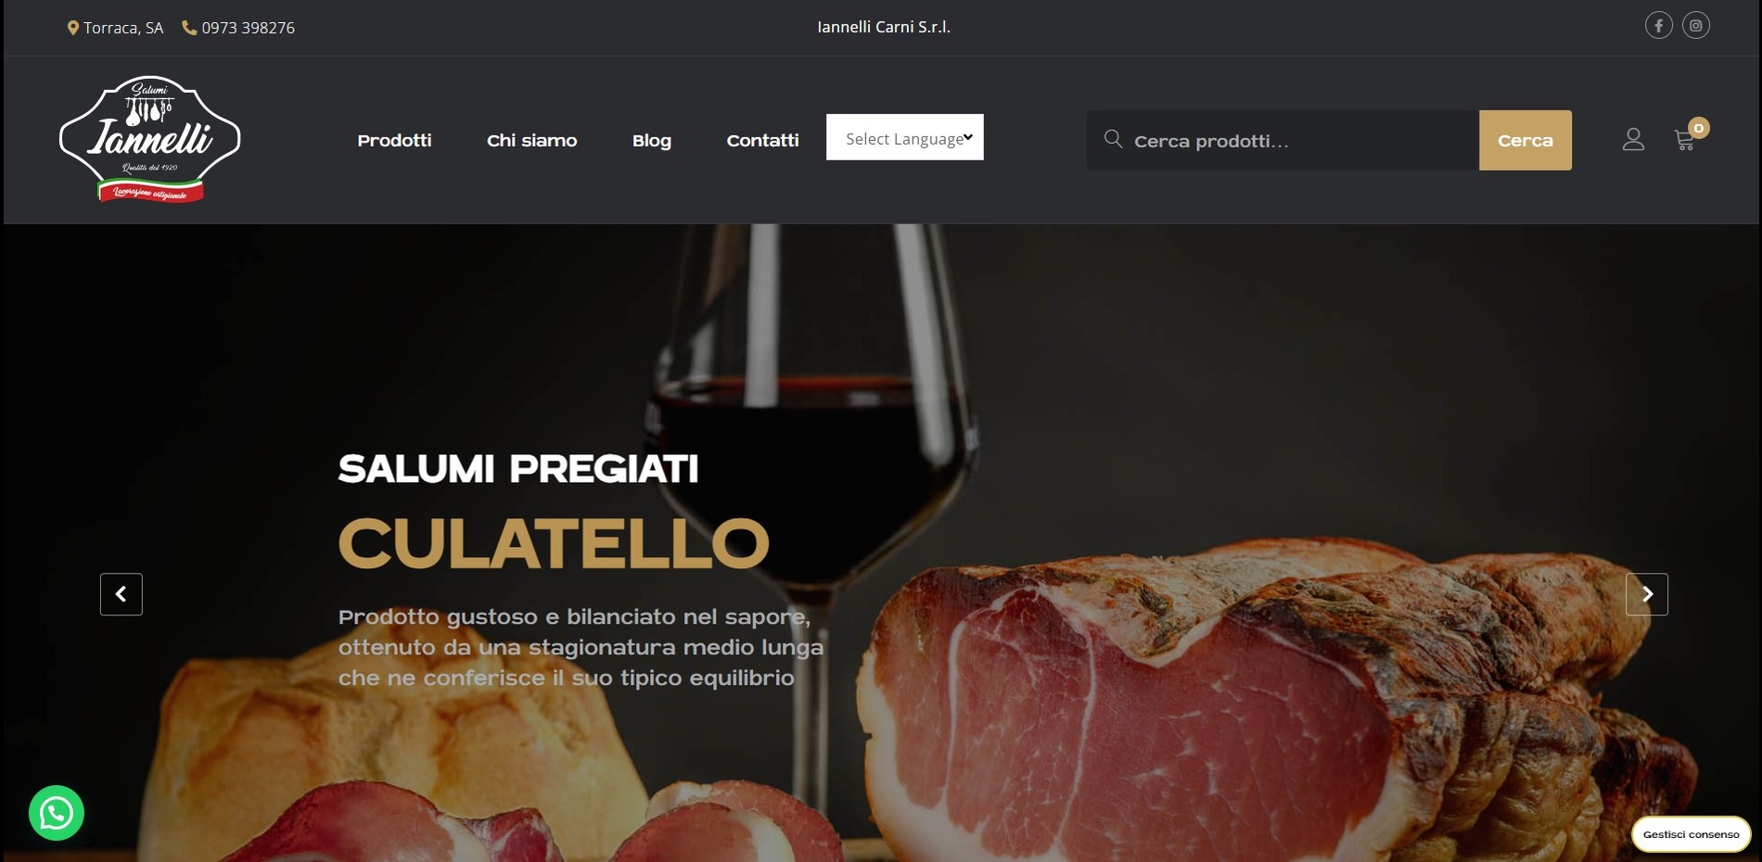Open the Contatti menu item
The image size is (1762, 862).
[762, 141]
